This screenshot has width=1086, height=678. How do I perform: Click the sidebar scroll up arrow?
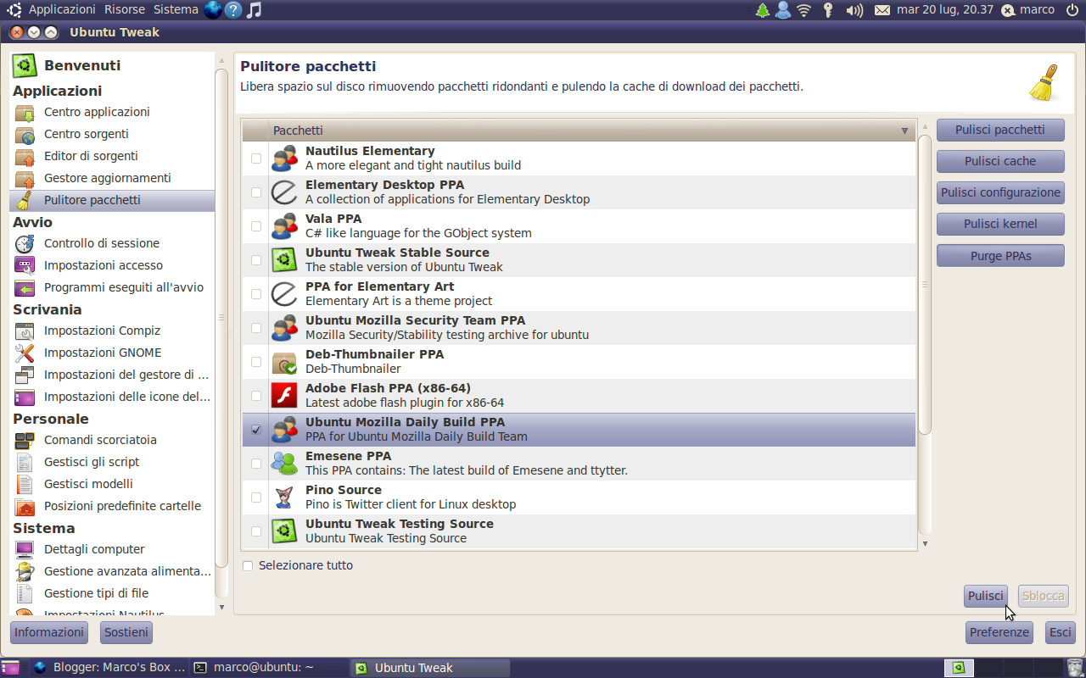[221, 58]
